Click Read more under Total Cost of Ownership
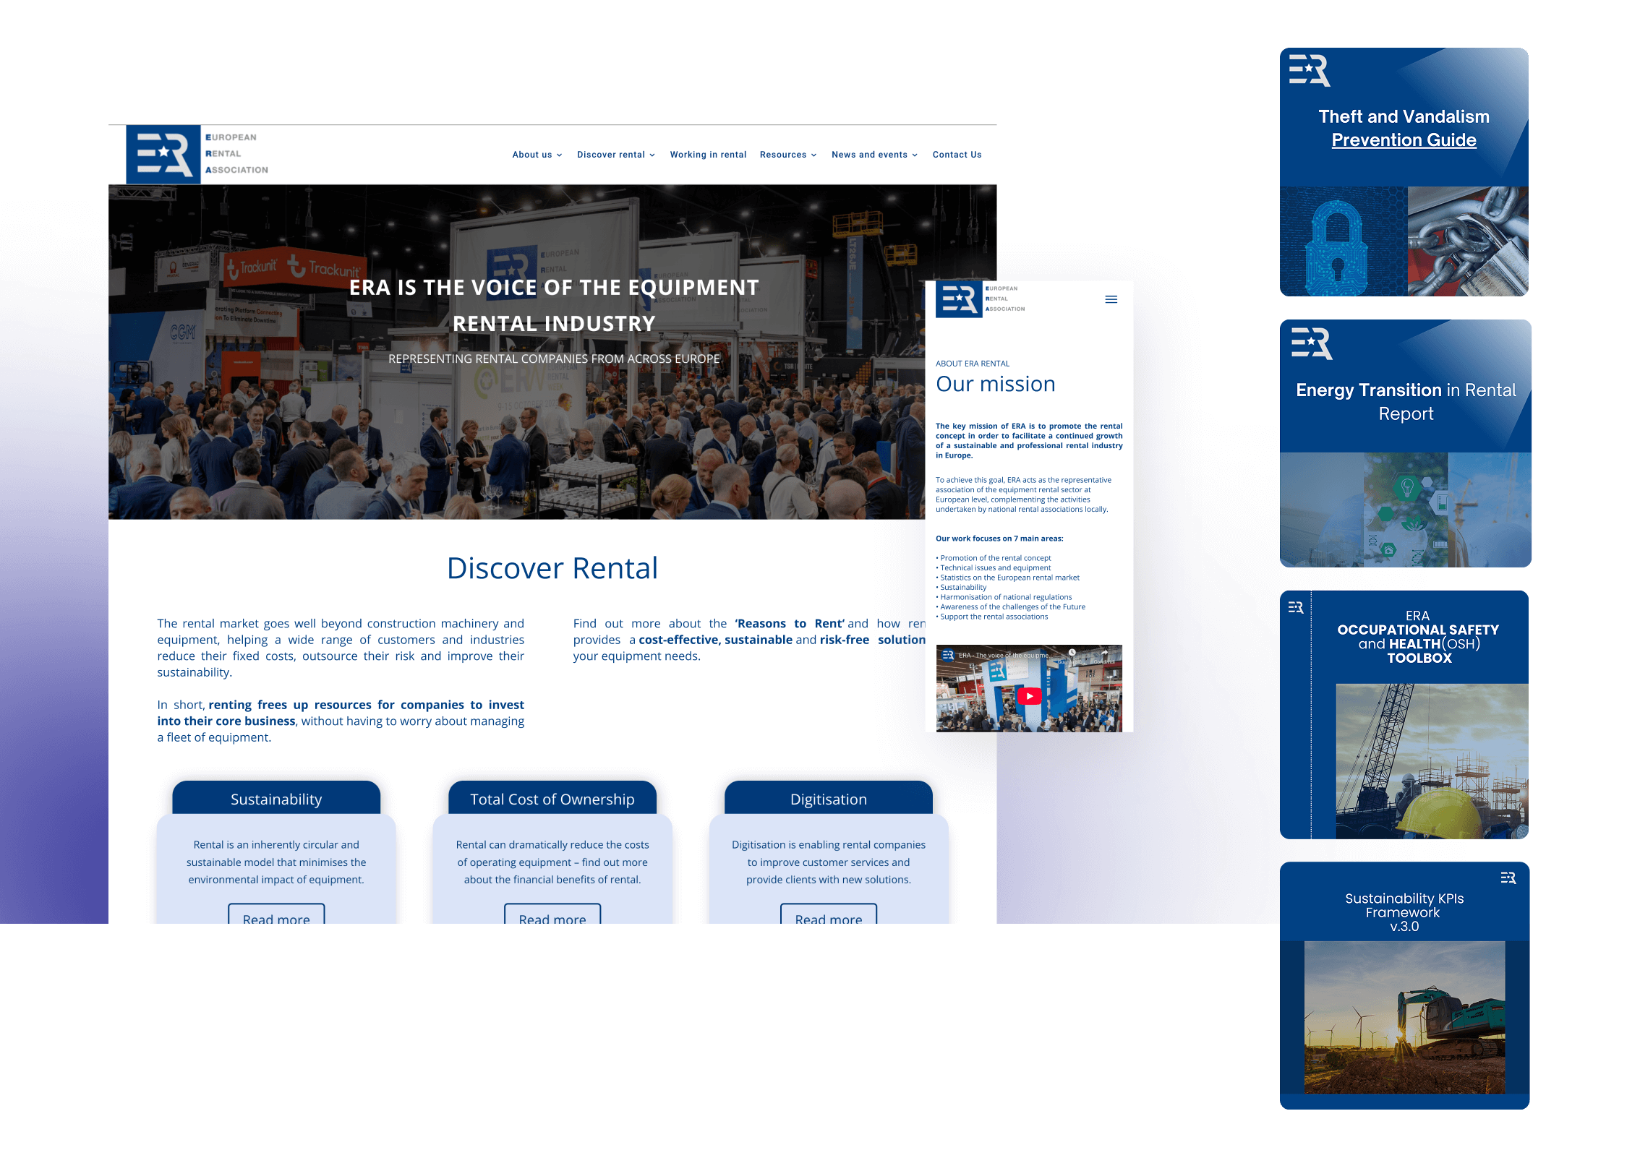 [552, 916]
